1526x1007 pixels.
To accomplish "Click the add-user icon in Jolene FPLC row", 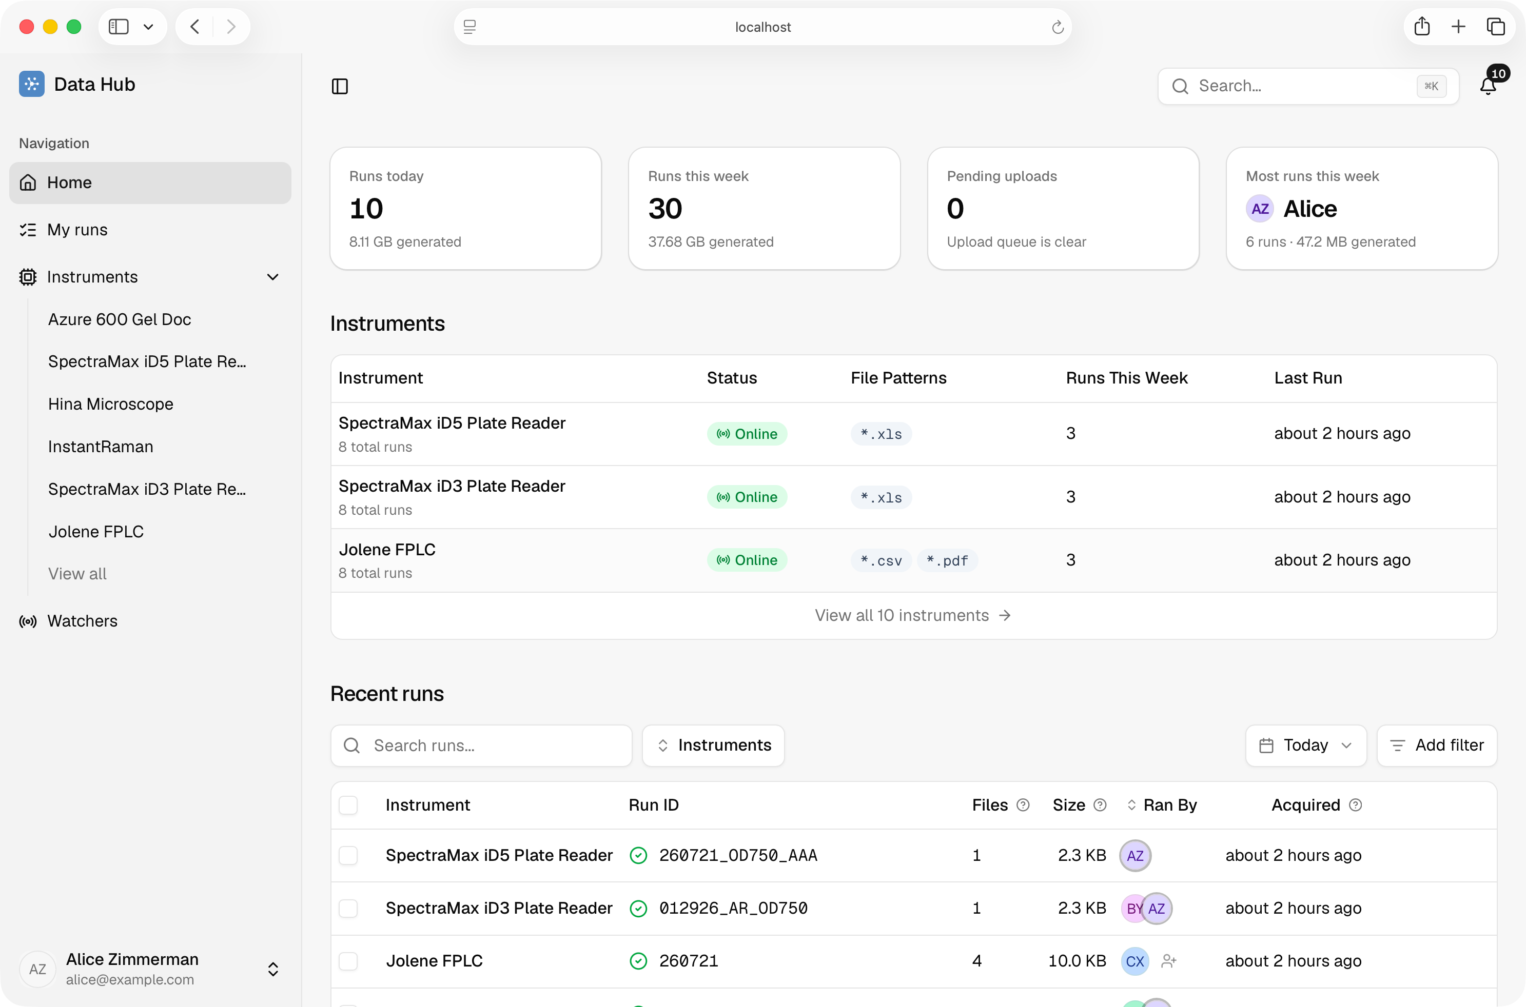I will coord(1169,961).
